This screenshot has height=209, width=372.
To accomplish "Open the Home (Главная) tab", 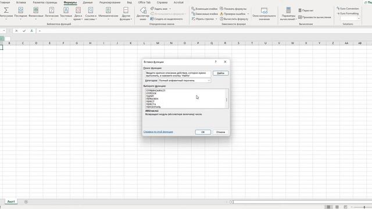I will click(x=5, y=2).
